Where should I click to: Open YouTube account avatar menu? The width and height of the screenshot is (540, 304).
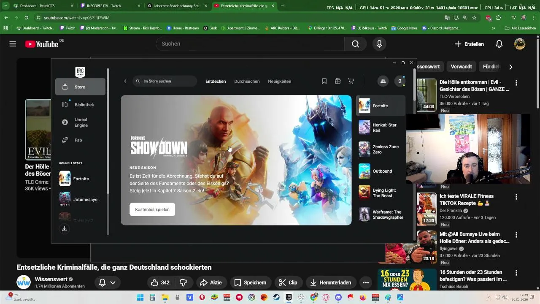(519, 44)
